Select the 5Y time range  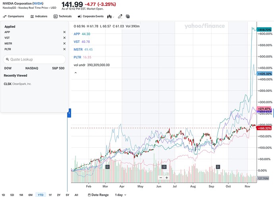click(68, 195)
